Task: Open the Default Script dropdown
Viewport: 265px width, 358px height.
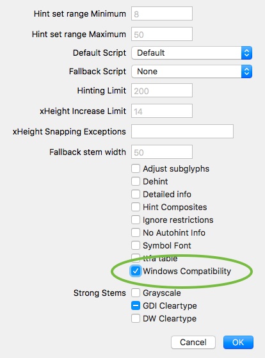Action: point(192,53)
